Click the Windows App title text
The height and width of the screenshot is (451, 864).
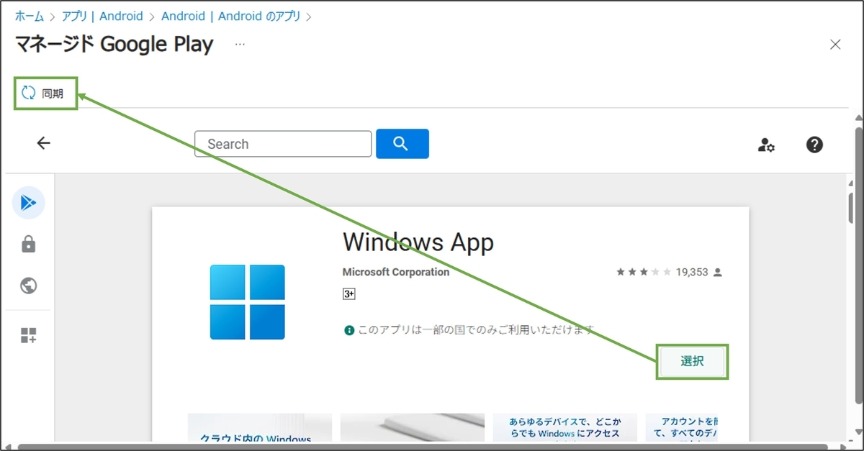[x=418, y=242]
